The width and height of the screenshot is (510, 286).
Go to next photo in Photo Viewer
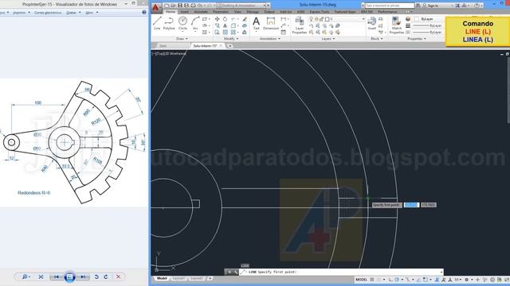pyautogui.click(x=83, y=276)
